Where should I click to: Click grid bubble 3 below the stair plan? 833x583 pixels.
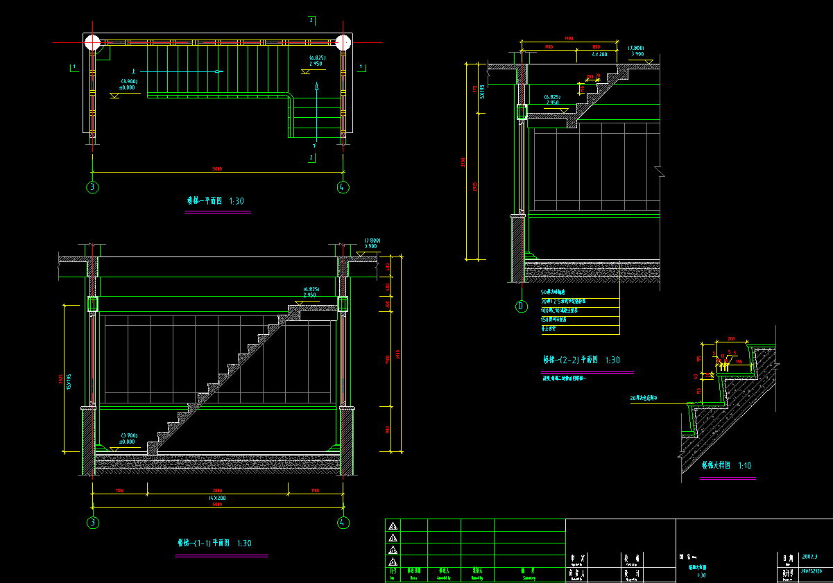point(92,186)
